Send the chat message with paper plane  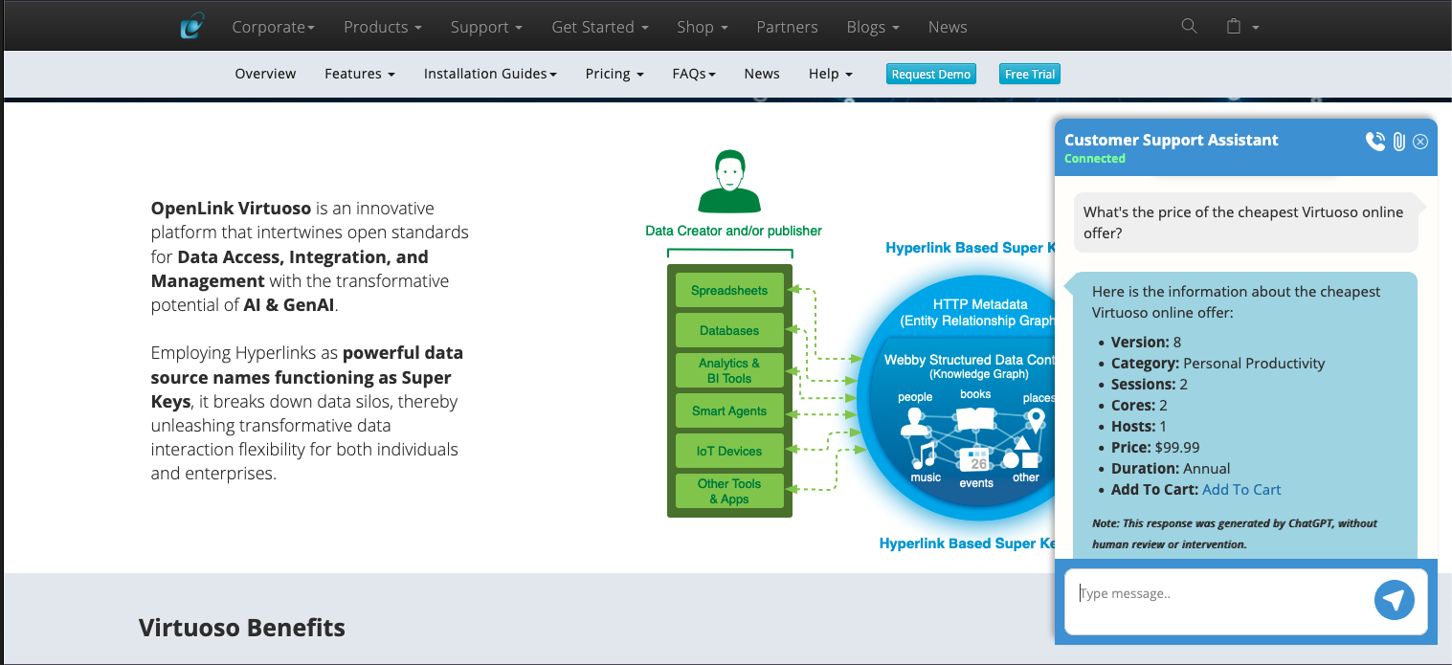pyautogui.click(x=1395, y=600)
